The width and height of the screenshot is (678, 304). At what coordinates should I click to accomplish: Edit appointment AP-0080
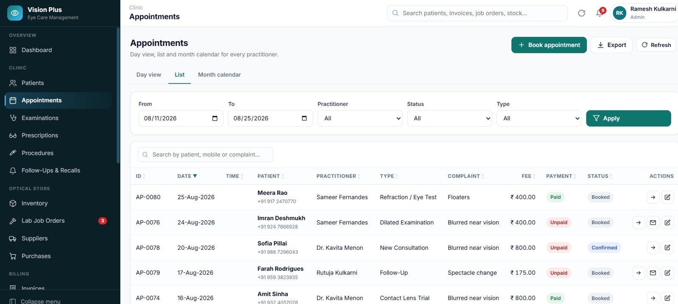point(667,197)
